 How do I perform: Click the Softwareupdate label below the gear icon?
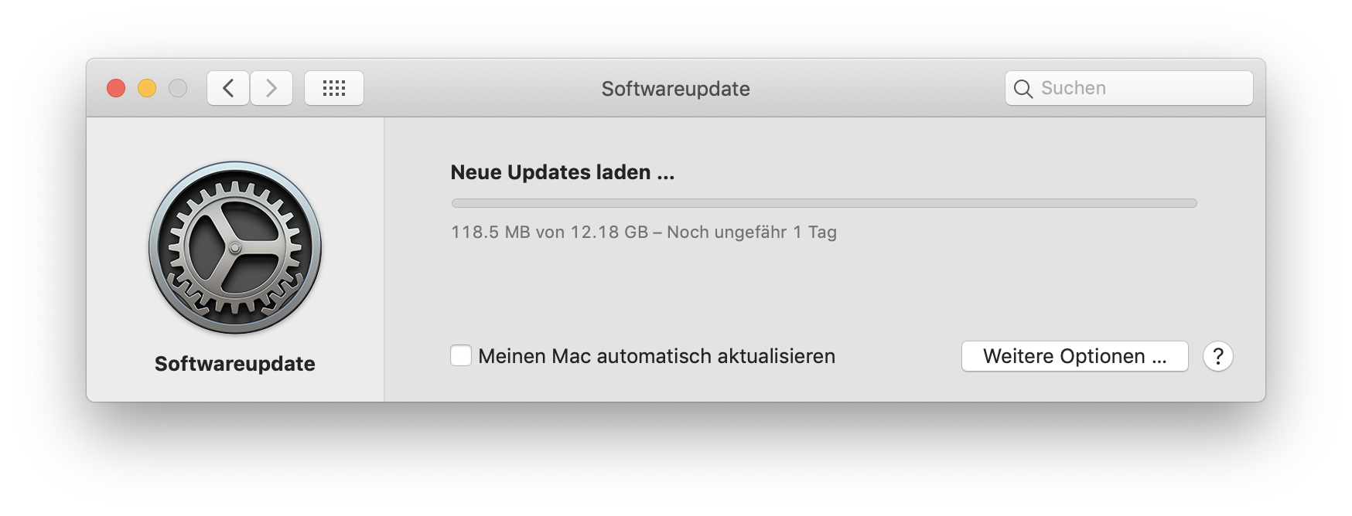(235, 364)
